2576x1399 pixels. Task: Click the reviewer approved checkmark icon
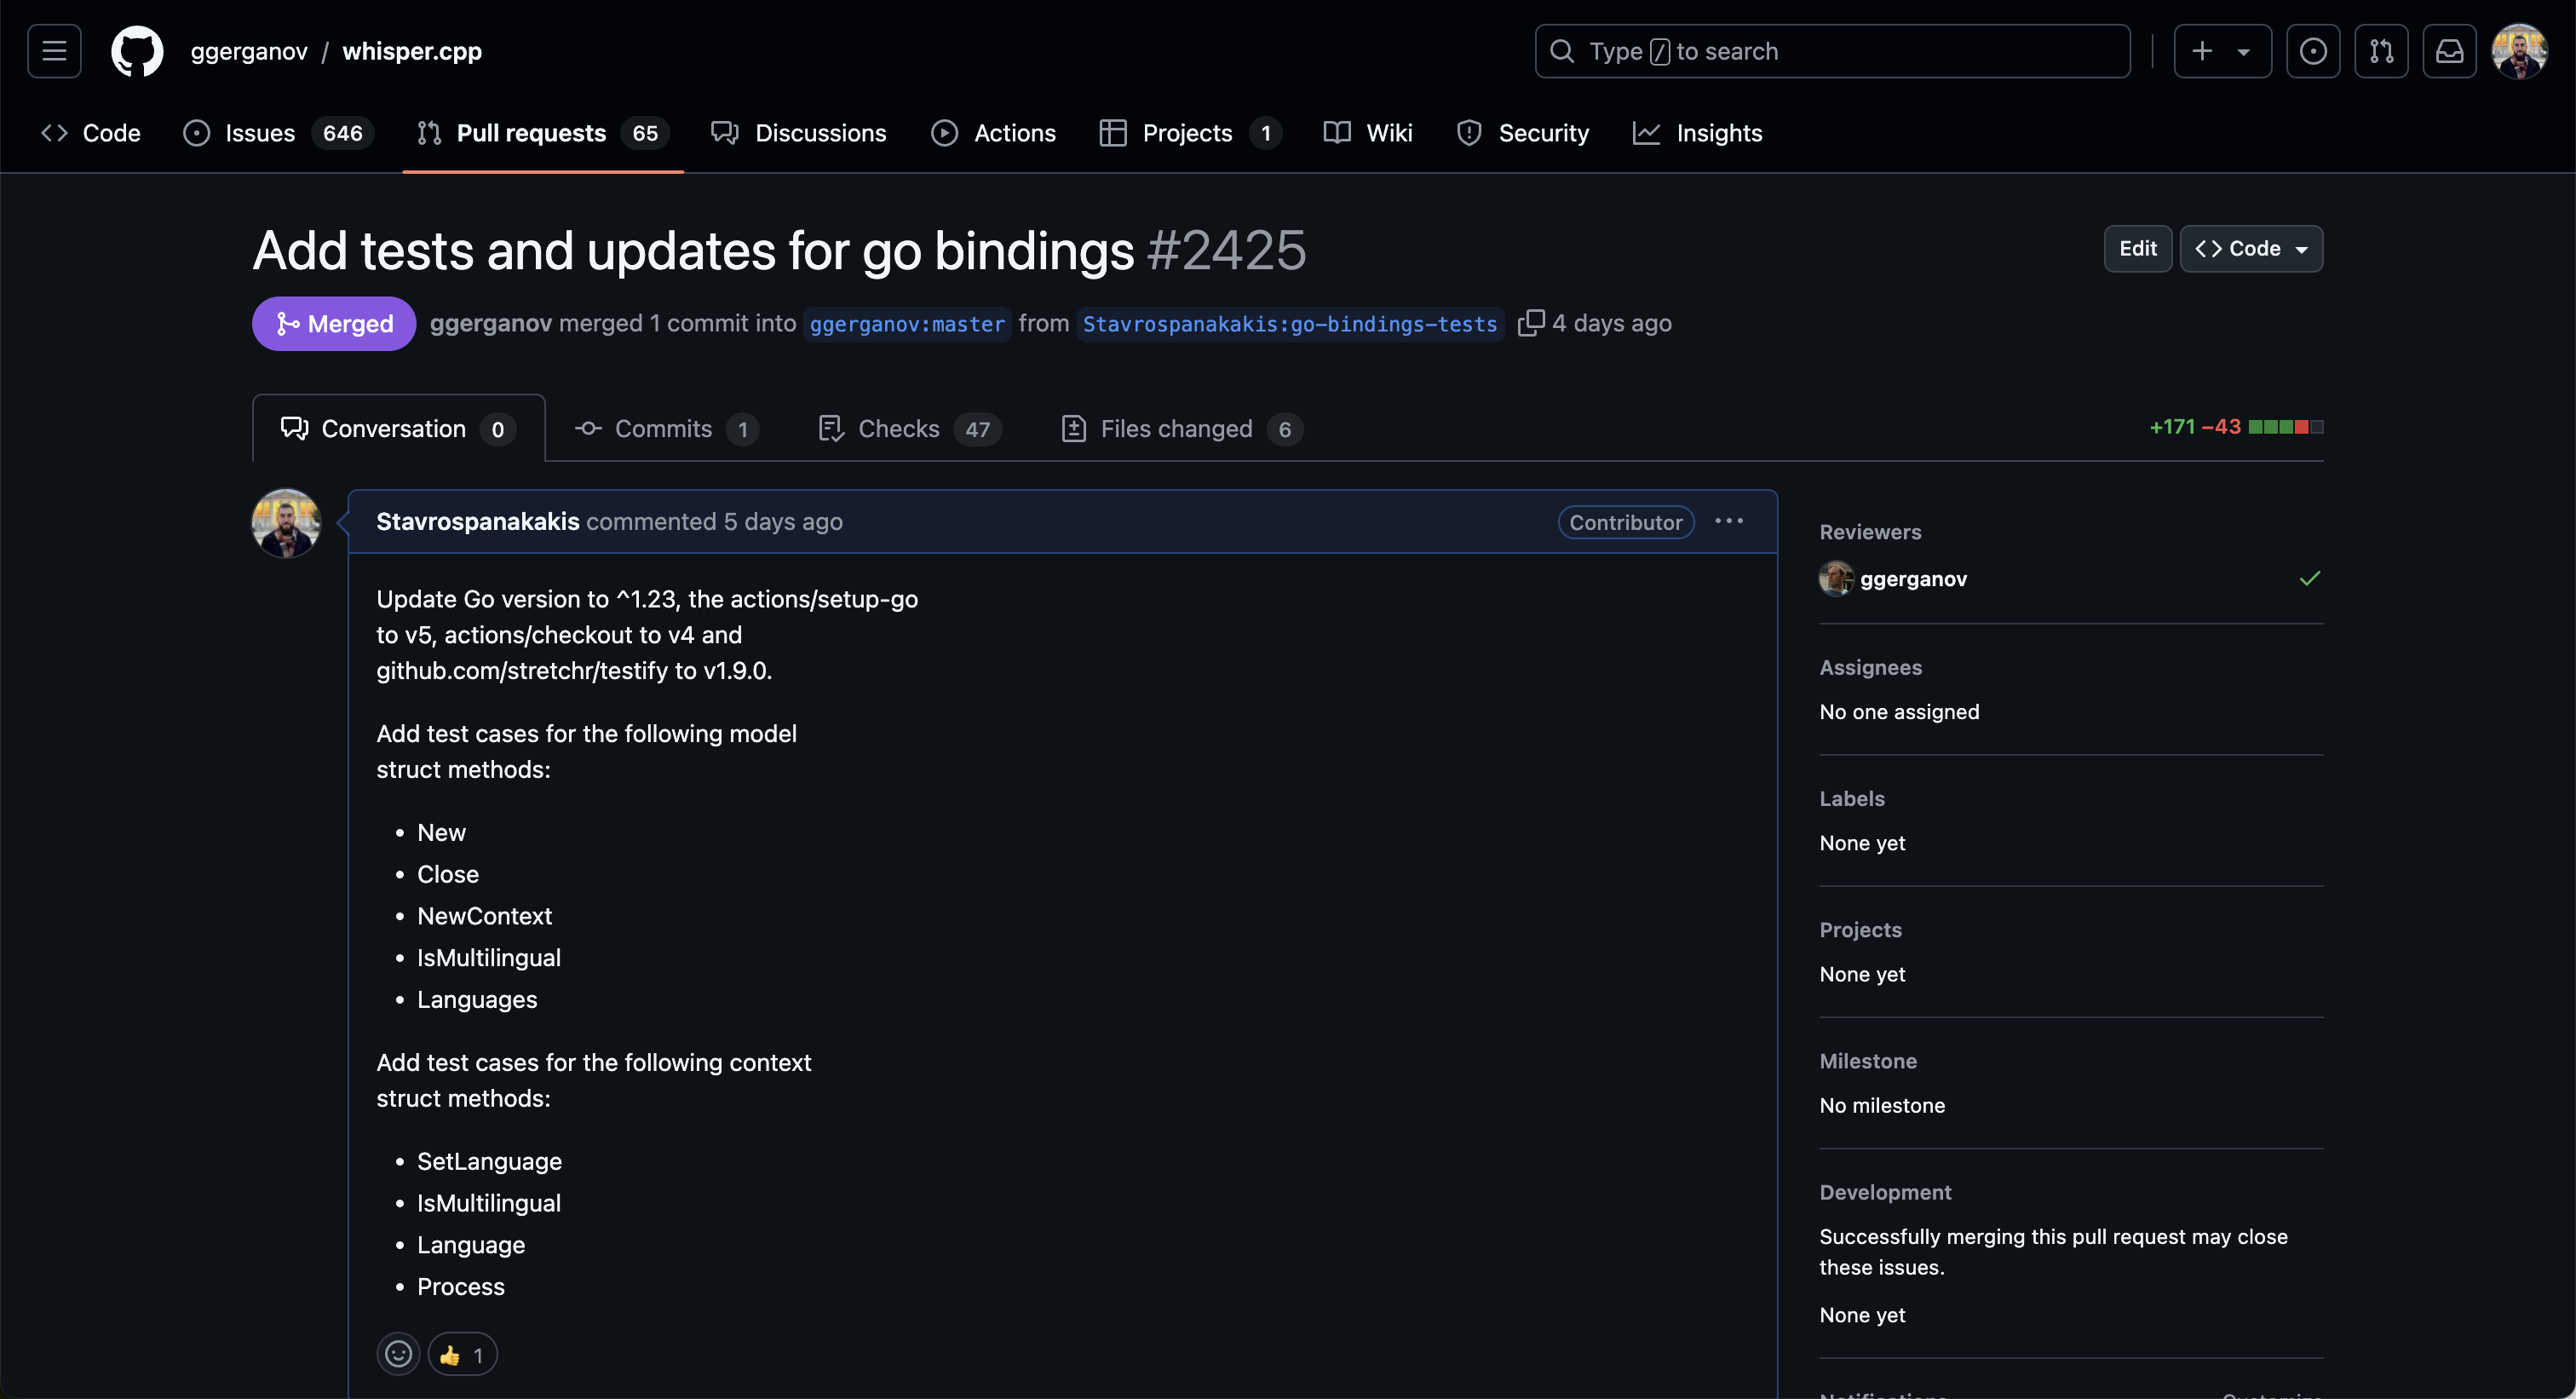[x=2309, y=578]
